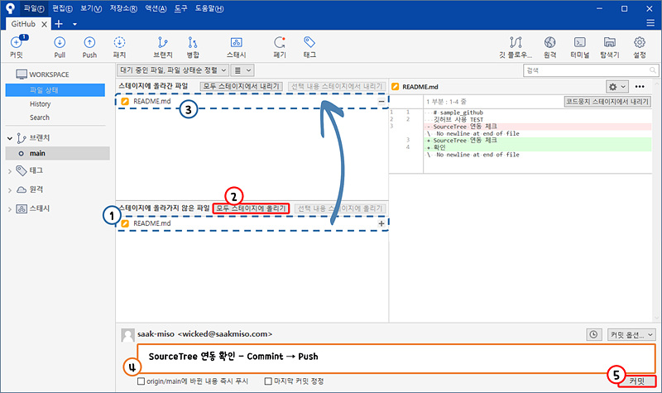Viewport: 662px width, 393px height.
Task: Click the Commit (커밋) toolbar icon
Action: [17, 46]
